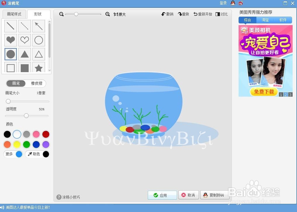This screenshot has width=297, height=212.
Task: Select the filled heart shape
Action: [10, 40]
